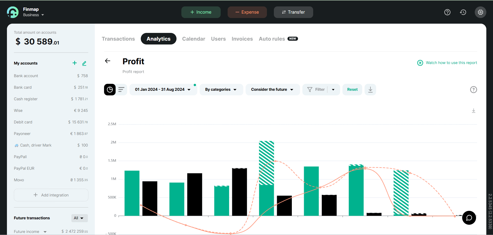Viewport: 493px width, 235px height.
Task: Export the chart with its download icon
Action: click(474, 111)
